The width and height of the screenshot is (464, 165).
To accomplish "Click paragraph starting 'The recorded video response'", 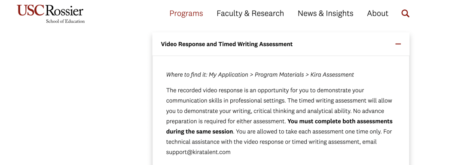I will click(279, 121).
